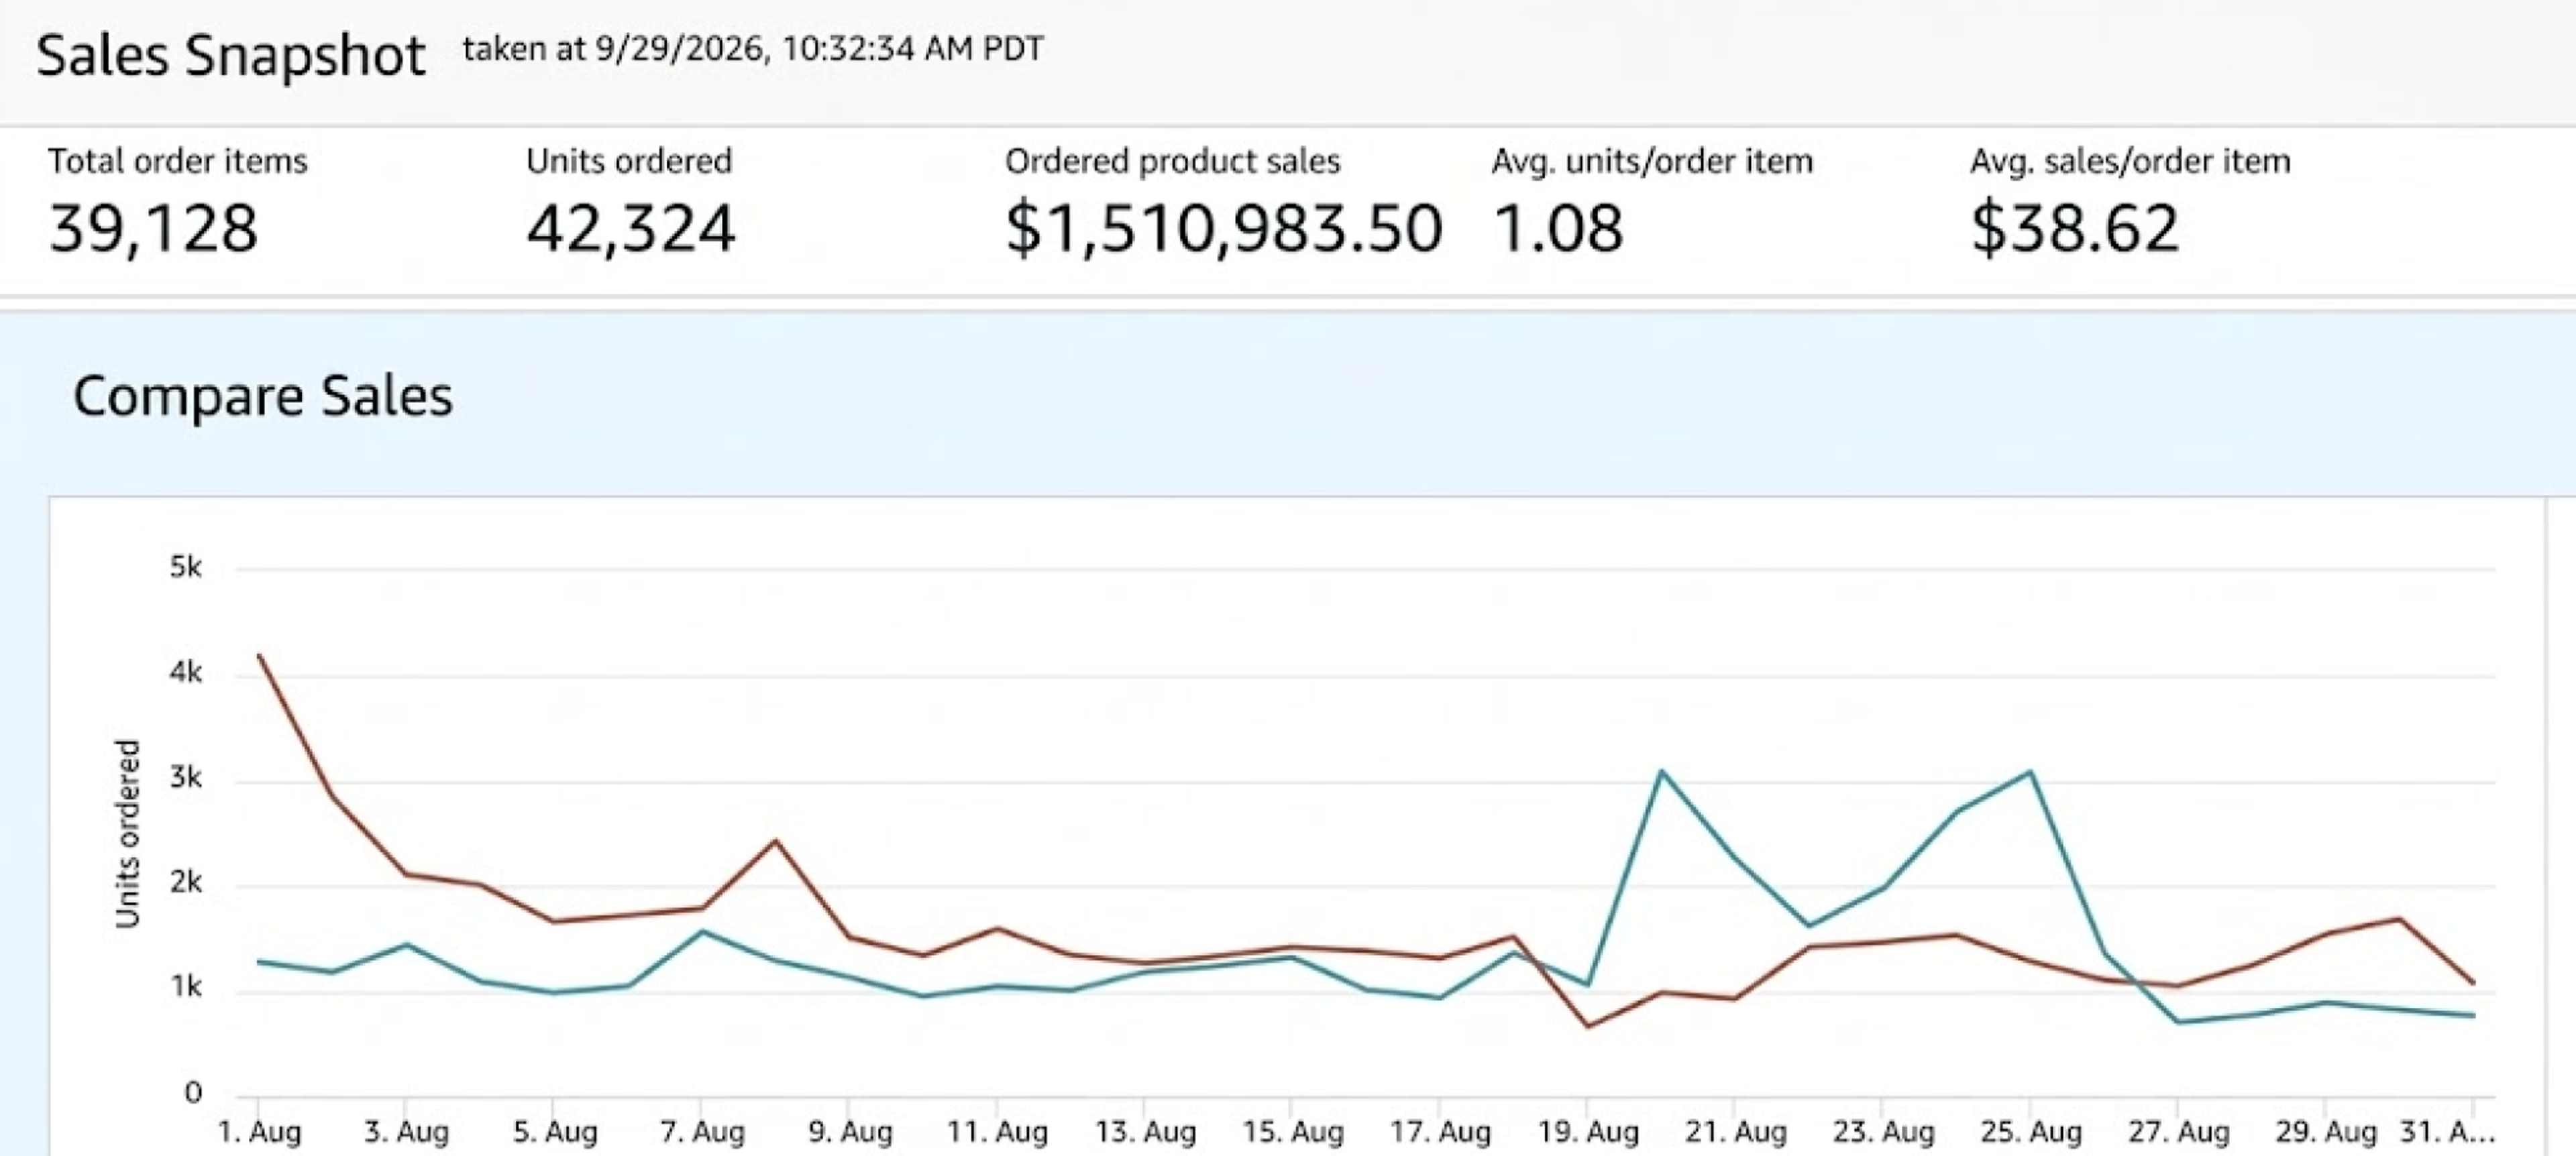Click the Compare Sales heading
The image size is (2576, 1156).
[263, 396]
